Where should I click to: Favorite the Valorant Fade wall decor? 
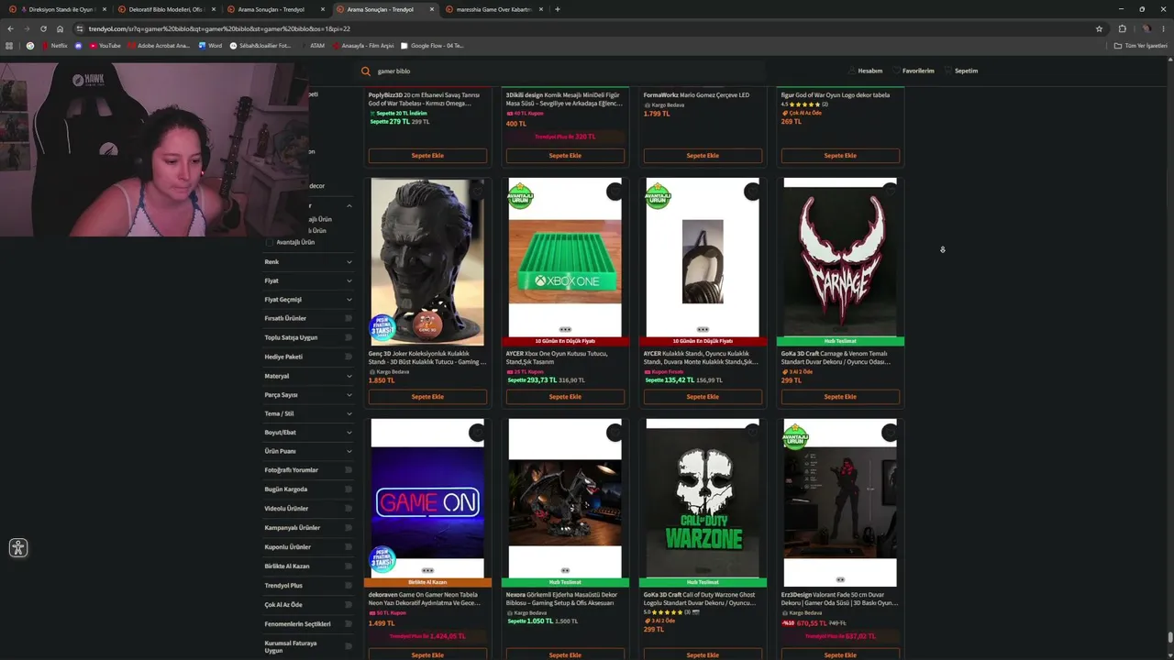890,433
